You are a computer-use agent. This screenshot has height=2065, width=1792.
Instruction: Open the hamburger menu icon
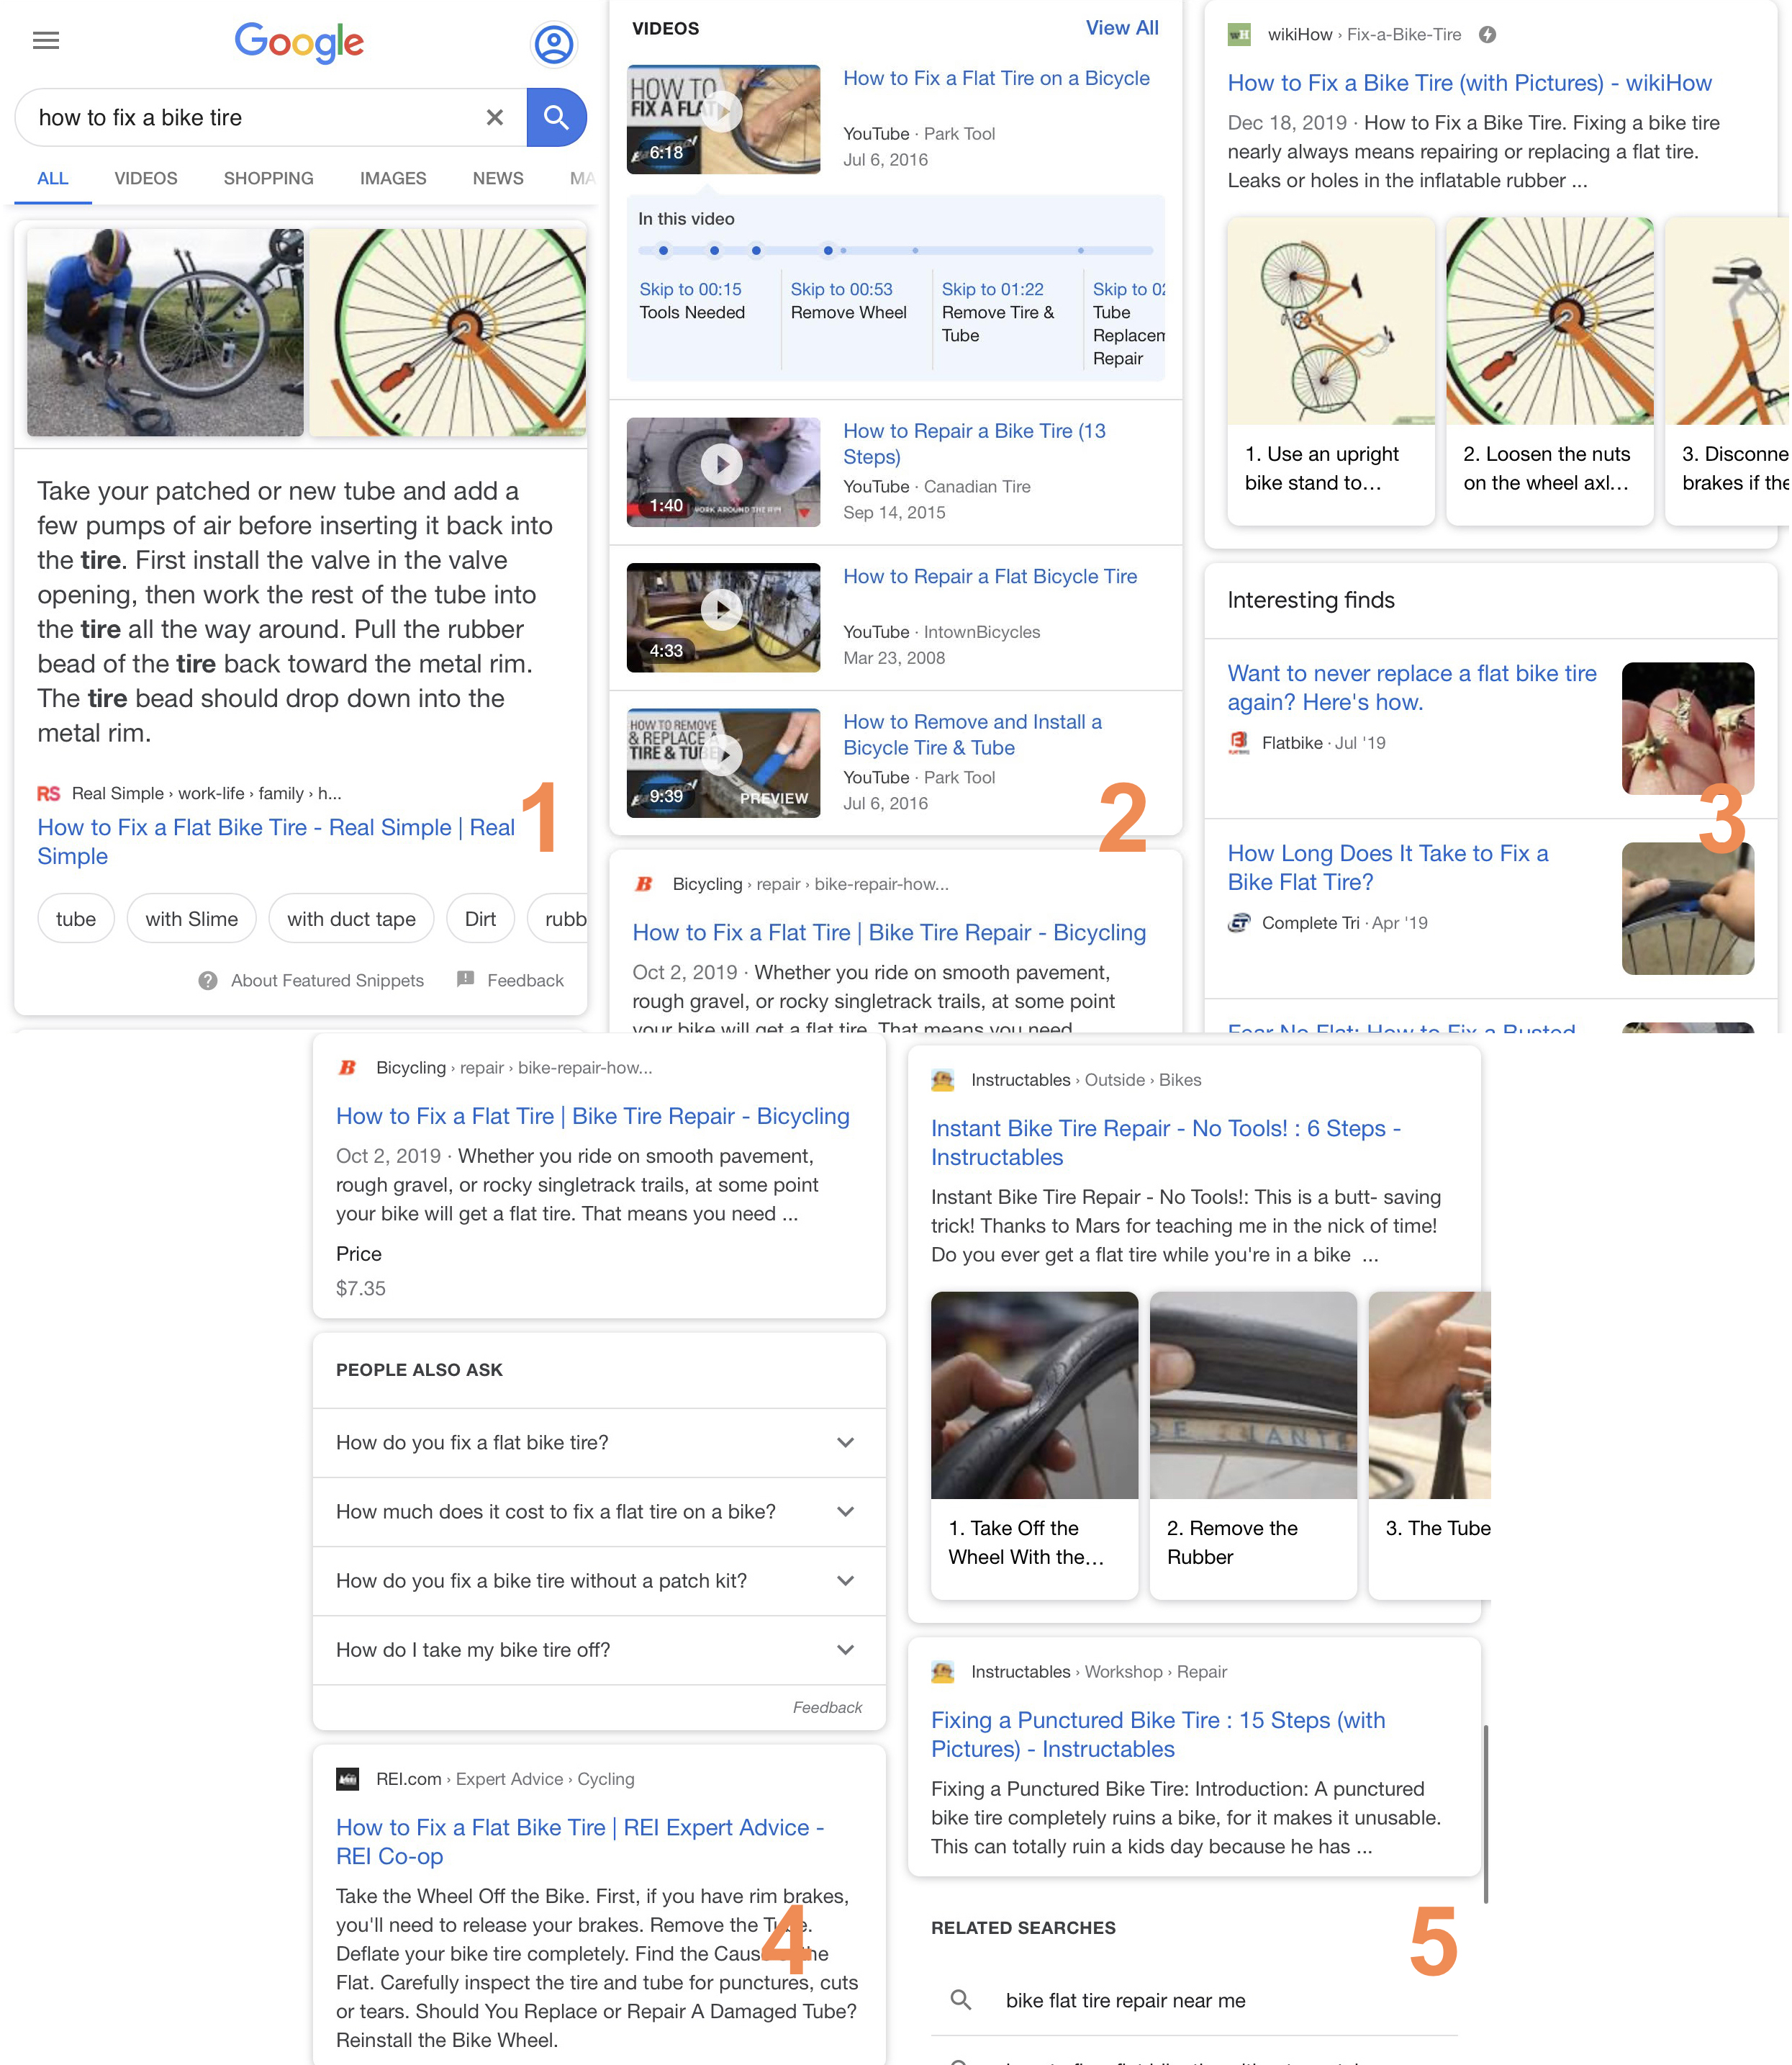pyautogui.click(x=46, y=41)
